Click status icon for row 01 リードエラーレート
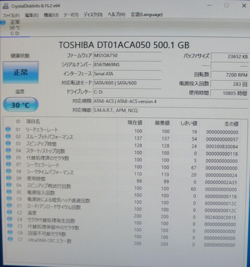Screen dimensions: 250x267 [8, 129]
